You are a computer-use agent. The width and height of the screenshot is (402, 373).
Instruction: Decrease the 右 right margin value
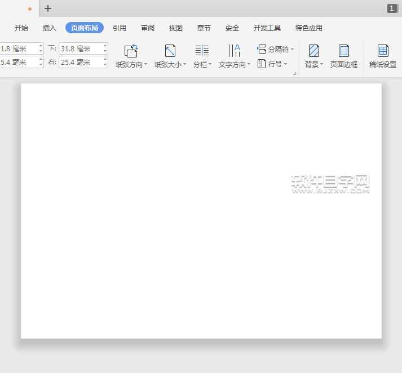click(105, 65)
